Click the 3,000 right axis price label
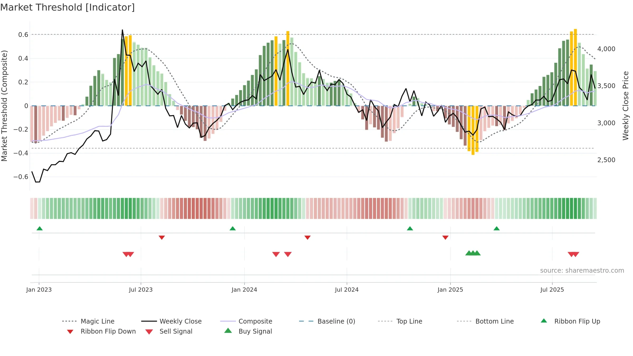This screenshot has height=356, width=633. click(x=606, y=123)
